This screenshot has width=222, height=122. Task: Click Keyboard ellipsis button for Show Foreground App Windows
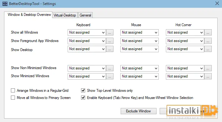point(110,41)
